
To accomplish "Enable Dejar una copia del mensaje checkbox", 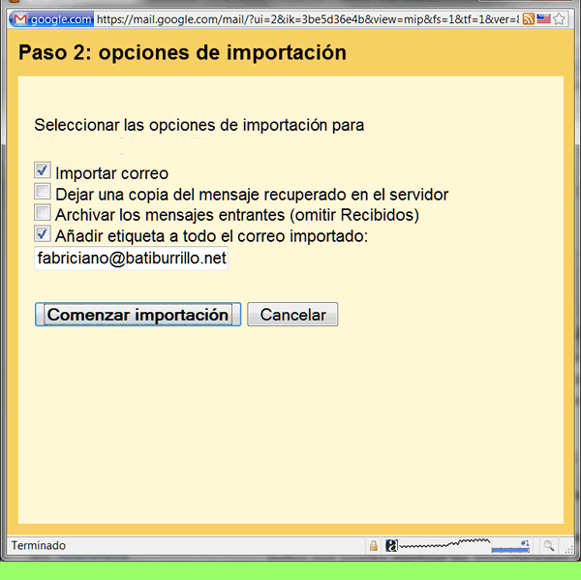I will click(x=43, y=191).
